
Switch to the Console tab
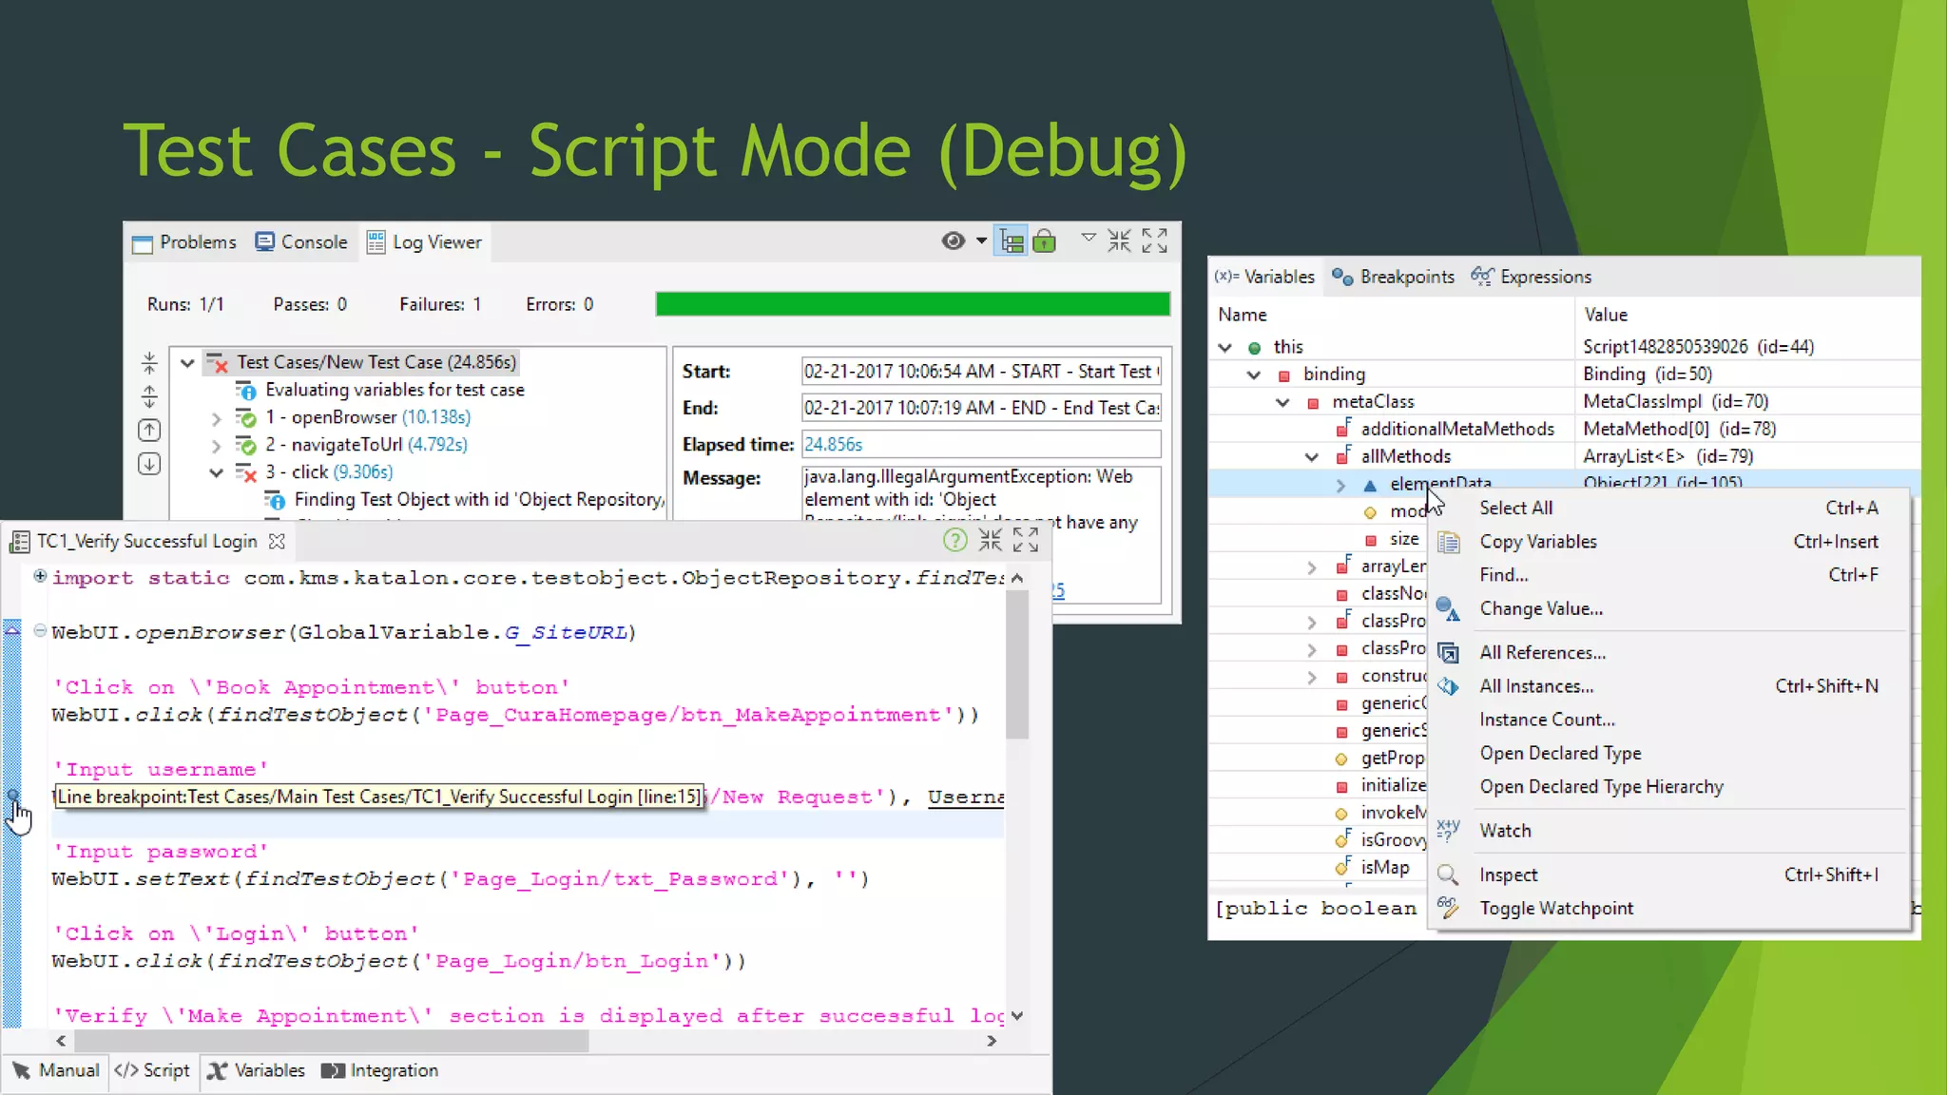click(x=301, y=242)
